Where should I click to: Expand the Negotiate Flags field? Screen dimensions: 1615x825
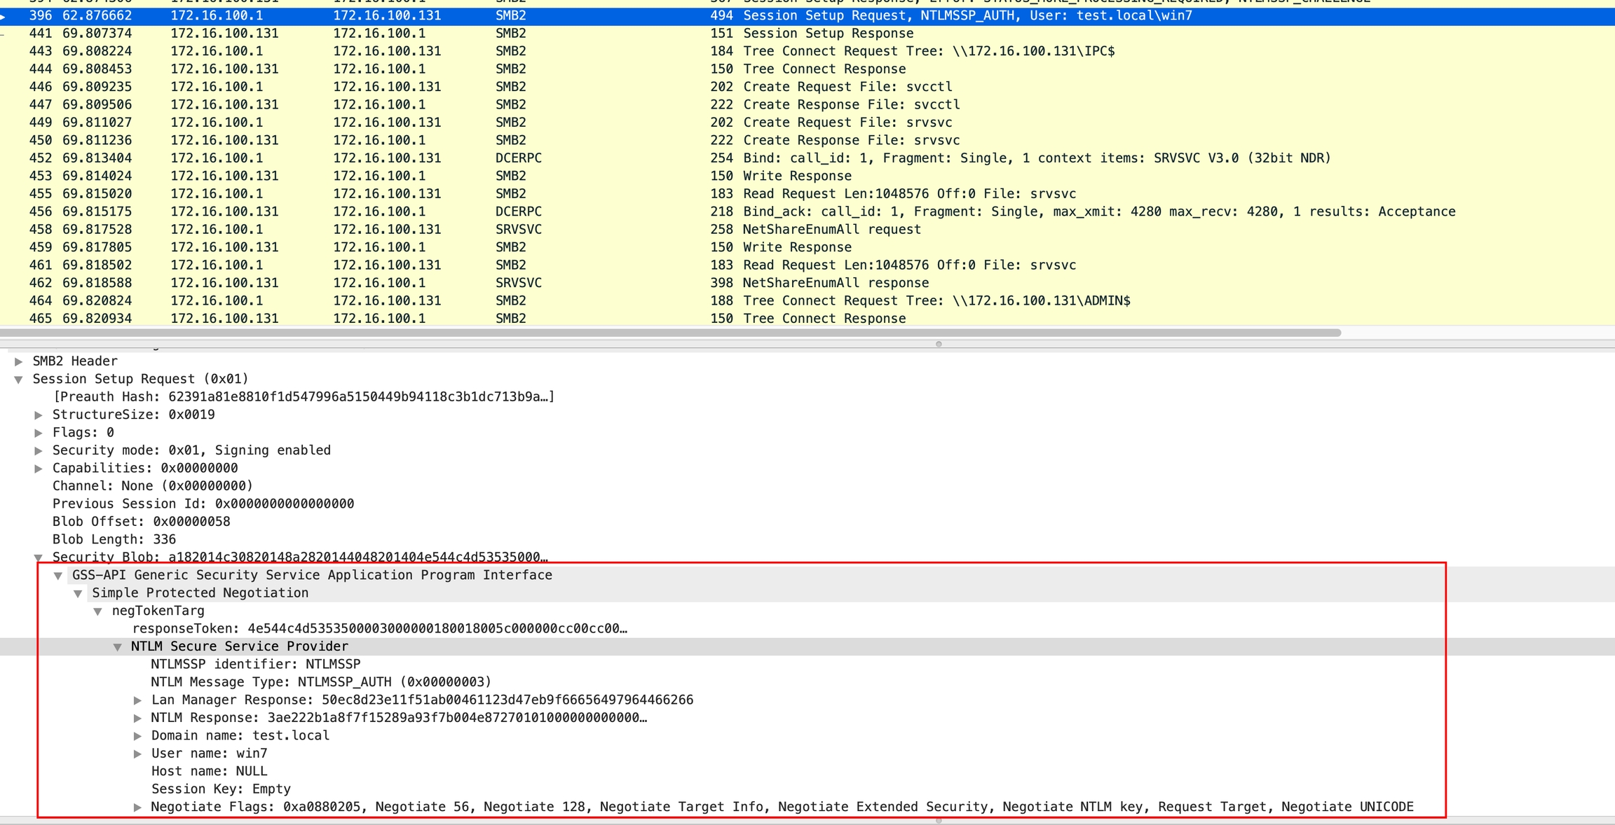coord(138,807)
